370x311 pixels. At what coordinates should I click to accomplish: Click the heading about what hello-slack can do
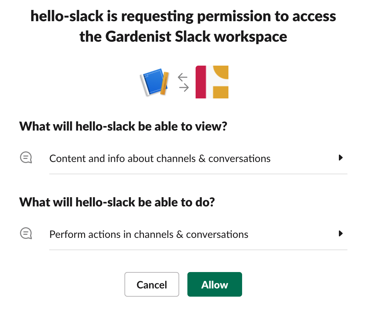[x=117, y=202]
